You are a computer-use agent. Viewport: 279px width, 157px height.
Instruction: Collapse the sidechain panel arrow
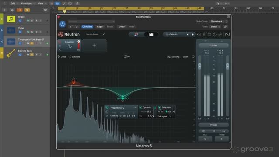[174, 112]
